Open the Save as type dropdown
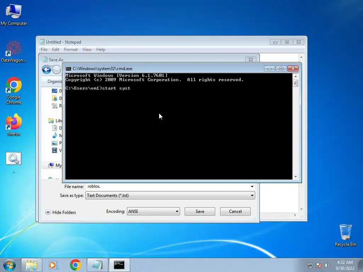 tap(170, 195)
